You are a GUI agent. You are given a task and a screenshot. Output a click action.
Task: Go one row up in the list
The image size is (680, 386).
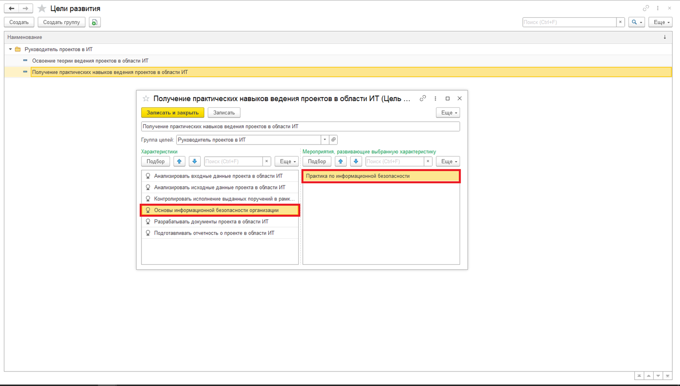(x=649, y=376)
